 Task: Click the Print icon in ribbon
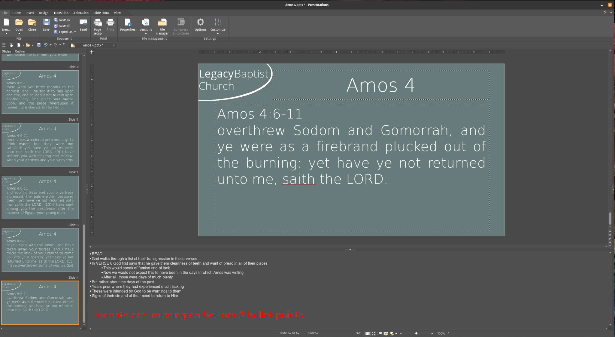tap(110, 25)
